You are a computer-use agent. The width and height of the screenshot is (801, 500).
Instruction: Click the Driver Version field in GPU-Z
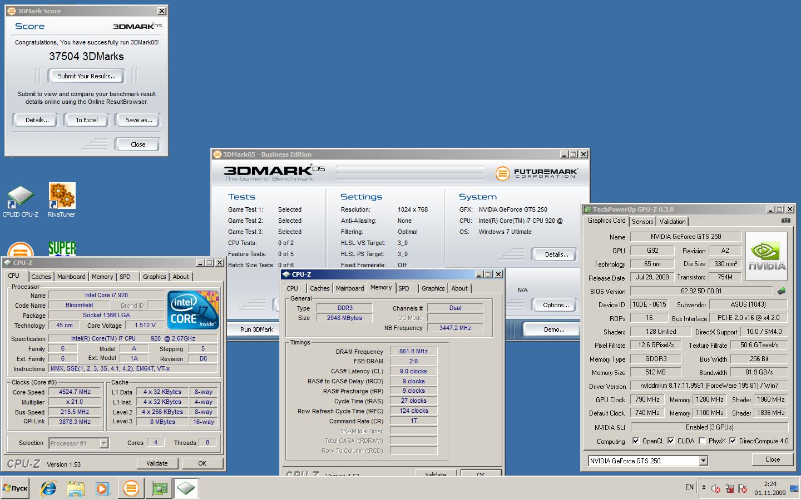click(x=709, y=386)
